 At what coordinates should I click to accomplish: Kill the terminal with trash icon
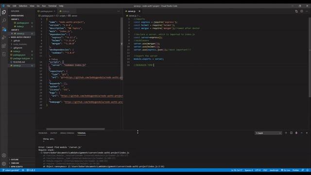point(296,133)
